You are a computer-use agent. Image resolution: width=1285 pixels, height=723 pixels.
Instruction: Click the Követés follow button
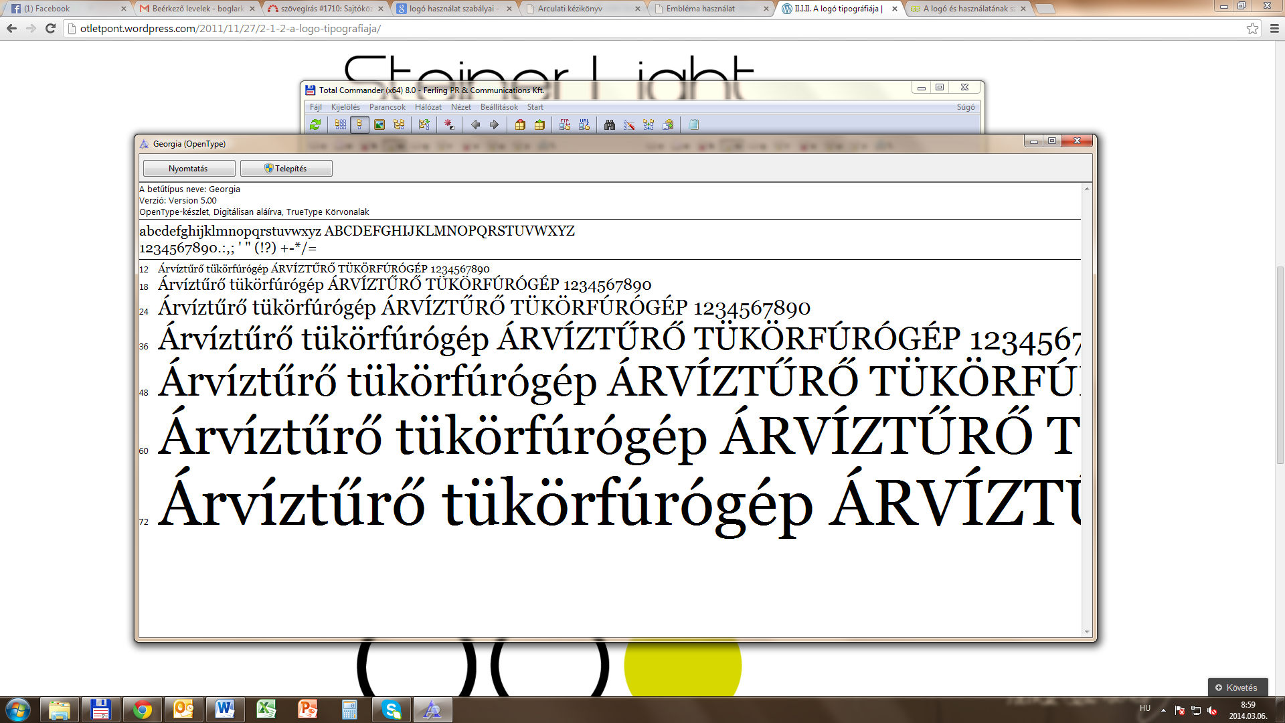(x=1237, y=688)
